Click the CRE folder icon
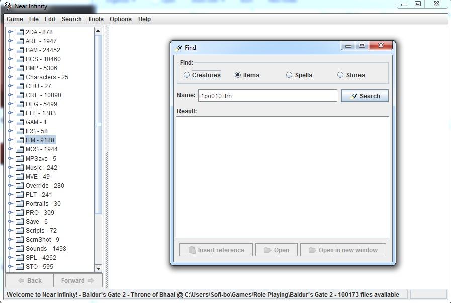This screenshot has height=303, width=451. tap(20, 95)
